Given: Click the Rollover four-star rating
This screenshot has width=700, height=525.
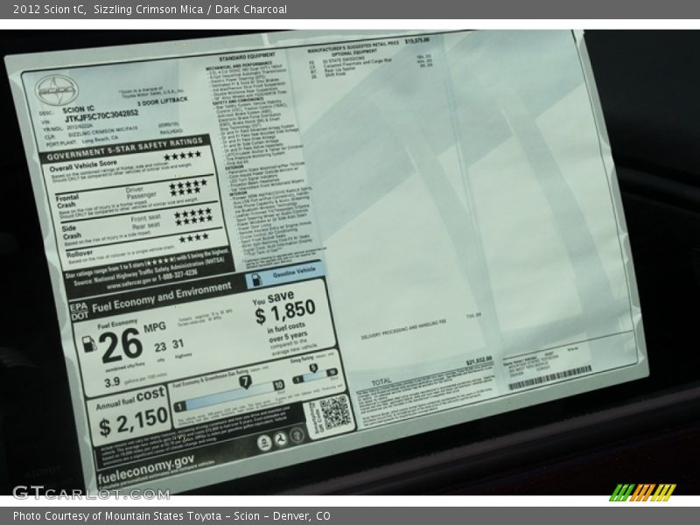Looking at the screenshot, I should point(193,237).
